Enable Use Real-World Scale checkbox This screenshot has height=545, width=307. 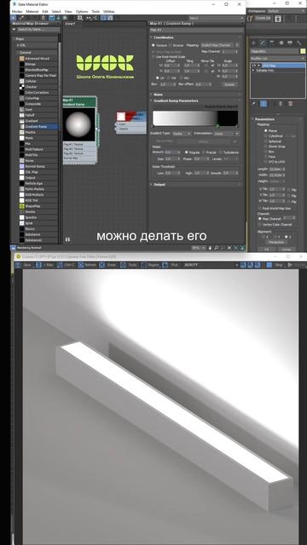coord(153,56)
